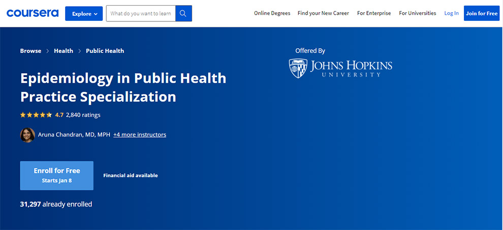Click the Join for Free button
Viewport: 503px width, 230px height.
coord(482,13)
